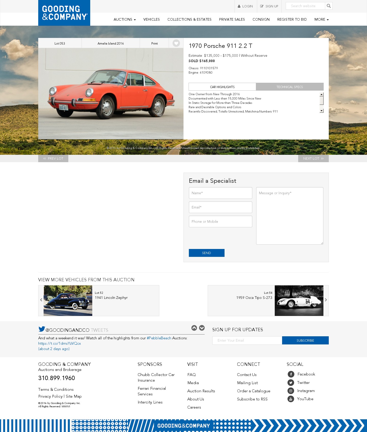Open the FAQ link
Viewport: 367px width, 432px height.
[x=192, y=375]
